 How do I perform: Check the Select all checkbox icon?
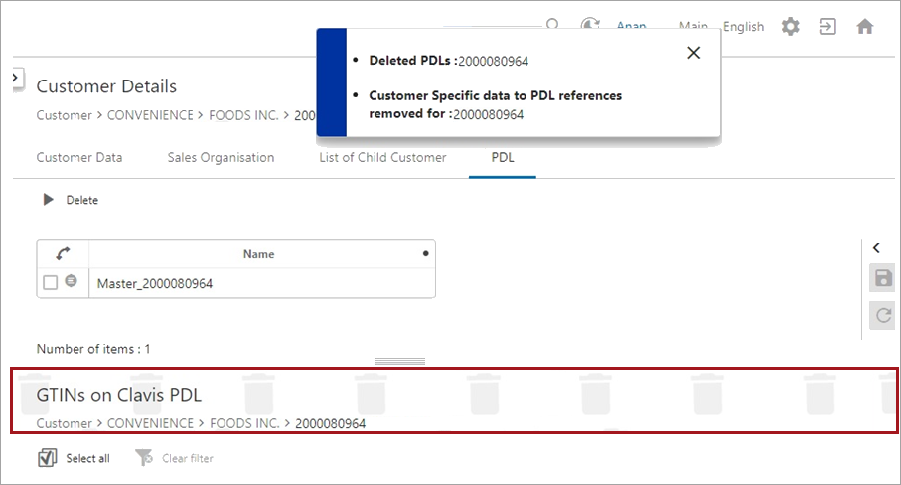[47, 458]
